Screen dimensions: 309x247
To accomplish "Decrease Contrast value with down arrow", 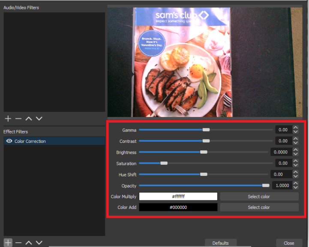I will tap(295, 143).
